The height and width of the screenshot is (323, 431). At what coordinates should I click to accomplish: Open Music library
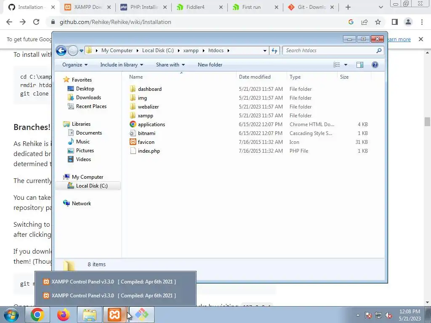point(83,142)
